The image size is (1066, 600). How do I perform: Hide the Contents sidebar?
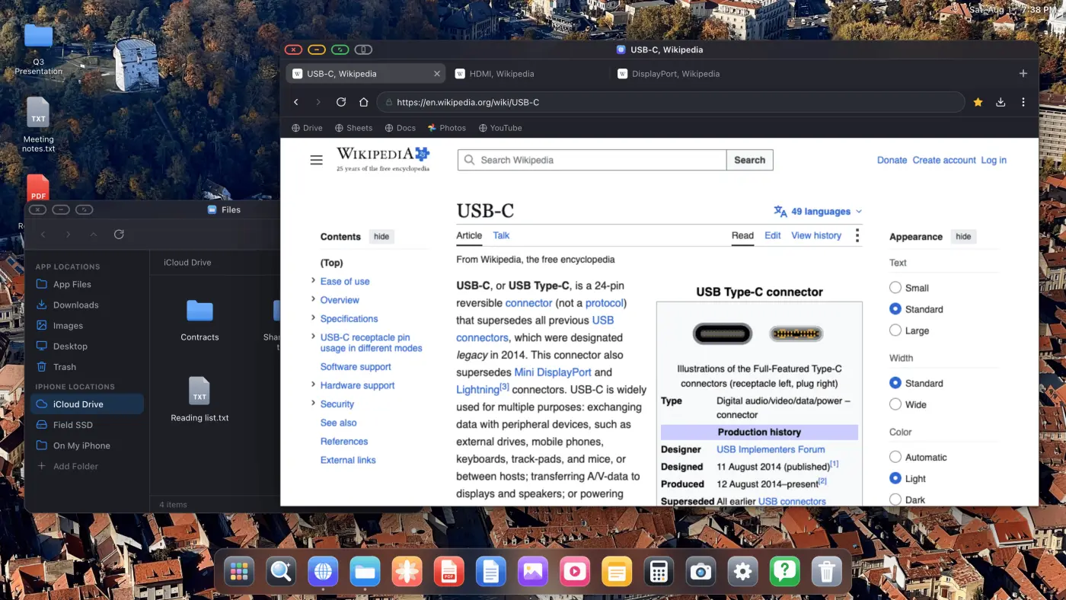381,237
